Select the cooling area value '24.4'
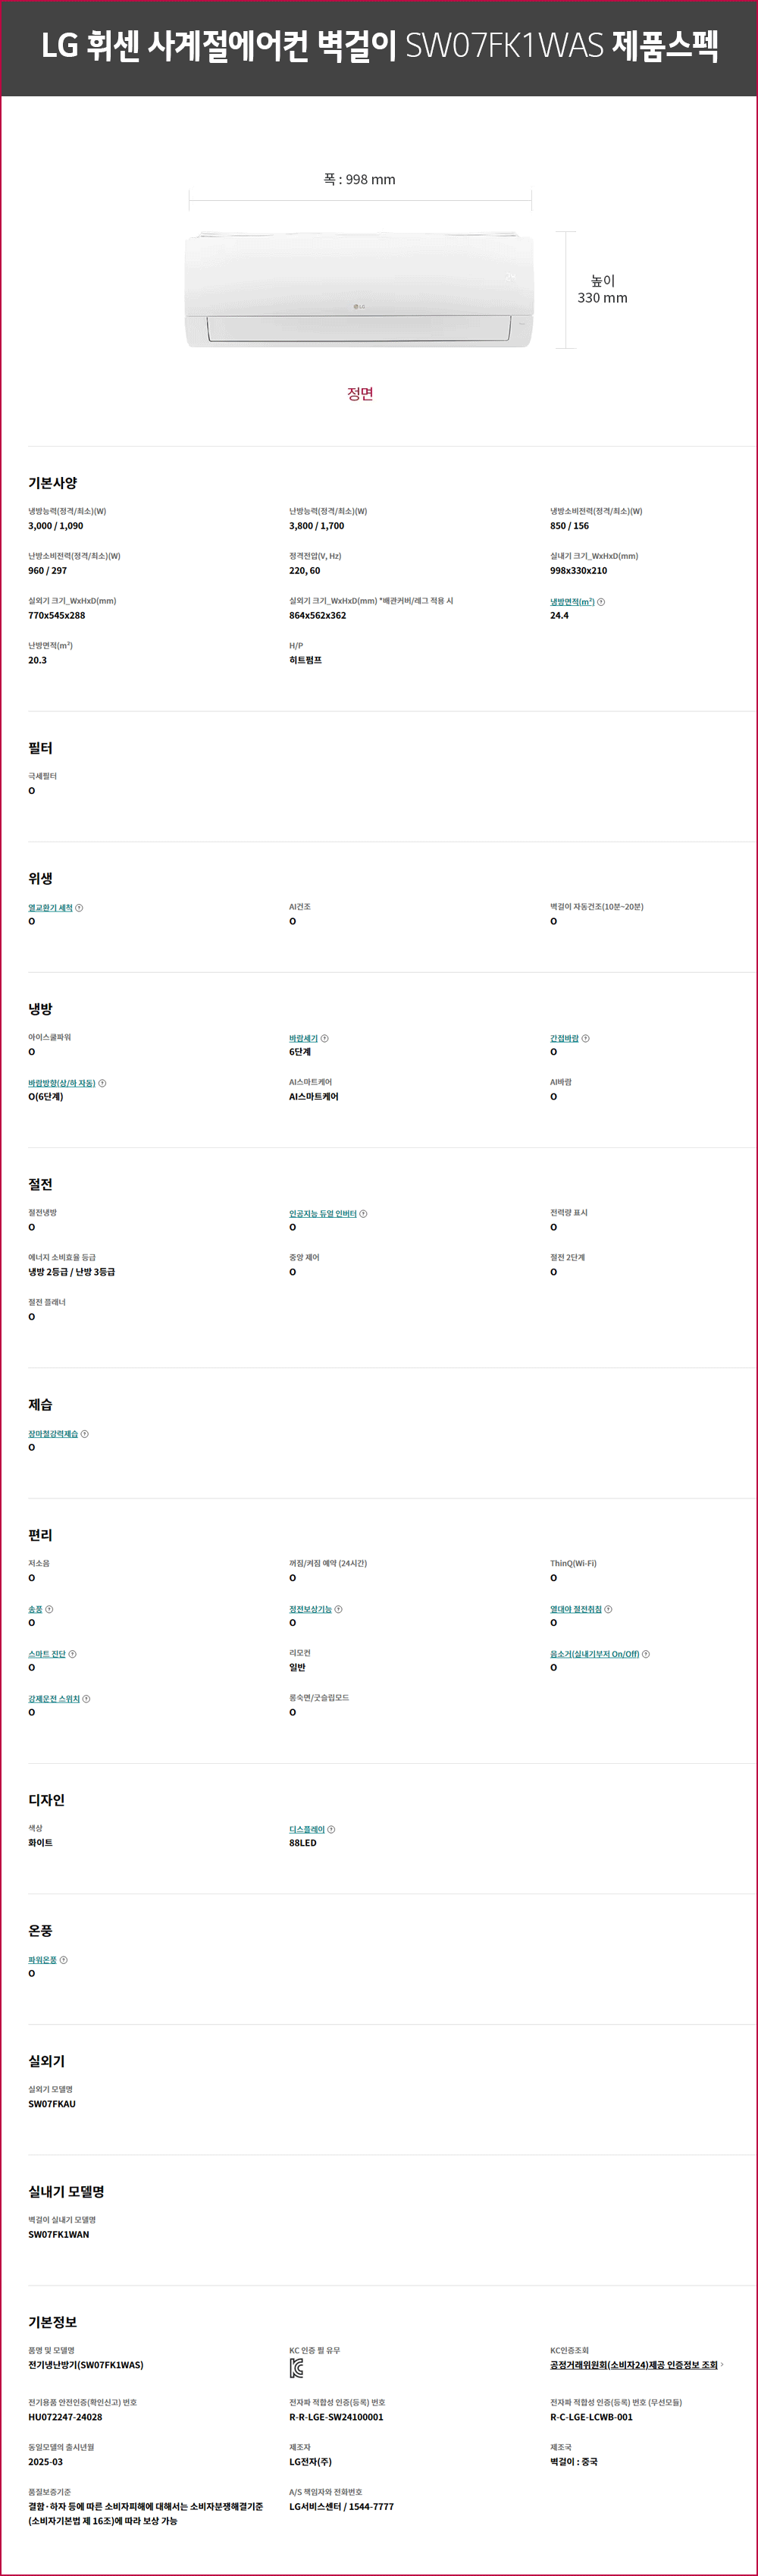The width and height of the screenshot is (758, 2576). [x=559, y=616]
